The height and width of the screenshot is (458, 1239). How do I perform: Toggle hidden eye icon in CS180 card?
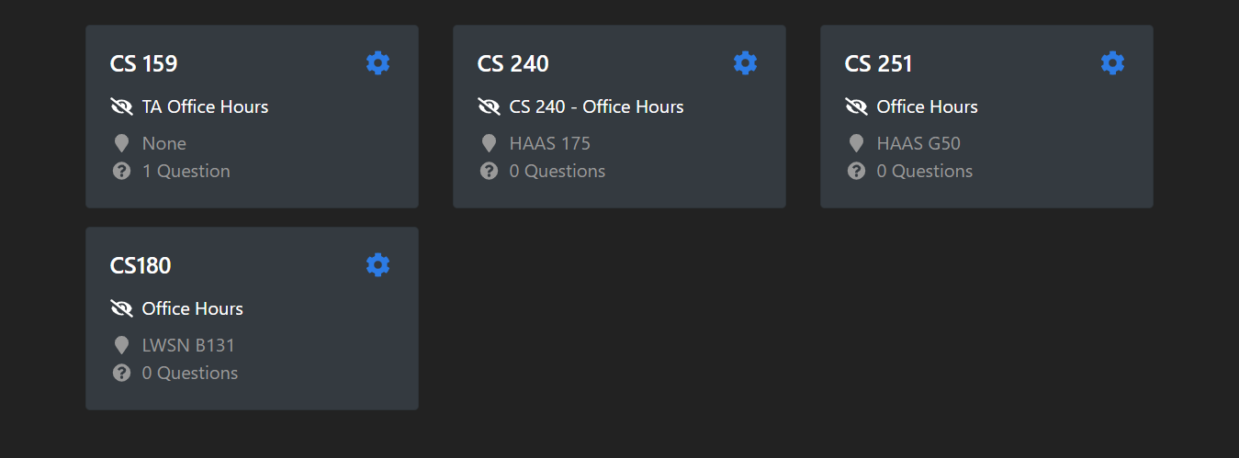click(x=121, y=309)
